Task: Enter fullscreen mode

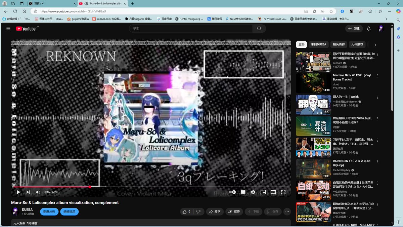Action: click(283, 192)
